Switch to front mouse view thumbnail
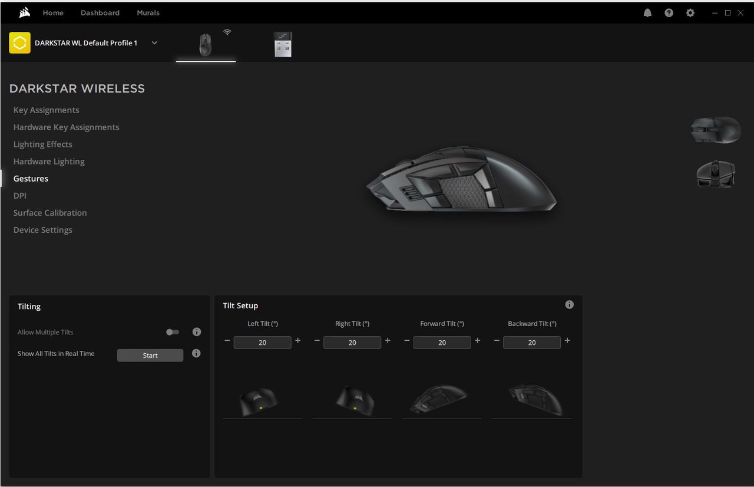Viewport: 754px width, 487px height. click(716, 174)
